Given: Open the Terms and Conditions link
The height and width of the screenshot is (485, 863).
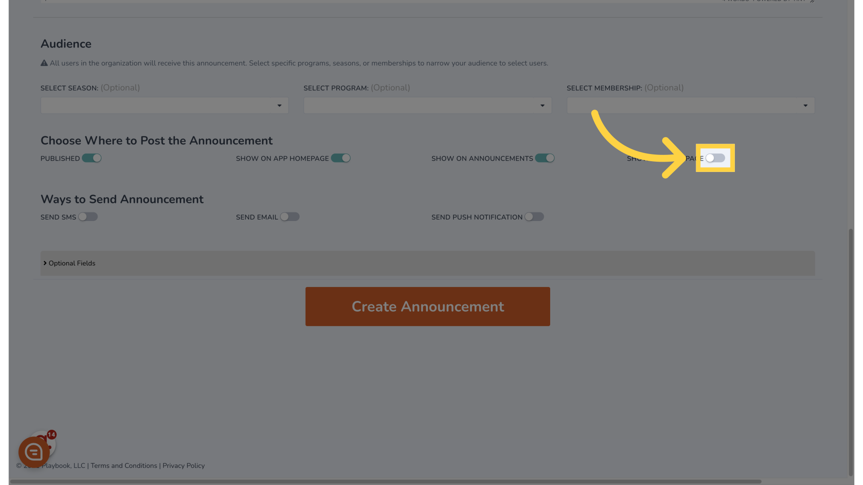Looking at the screenshot, I should 124,466.
